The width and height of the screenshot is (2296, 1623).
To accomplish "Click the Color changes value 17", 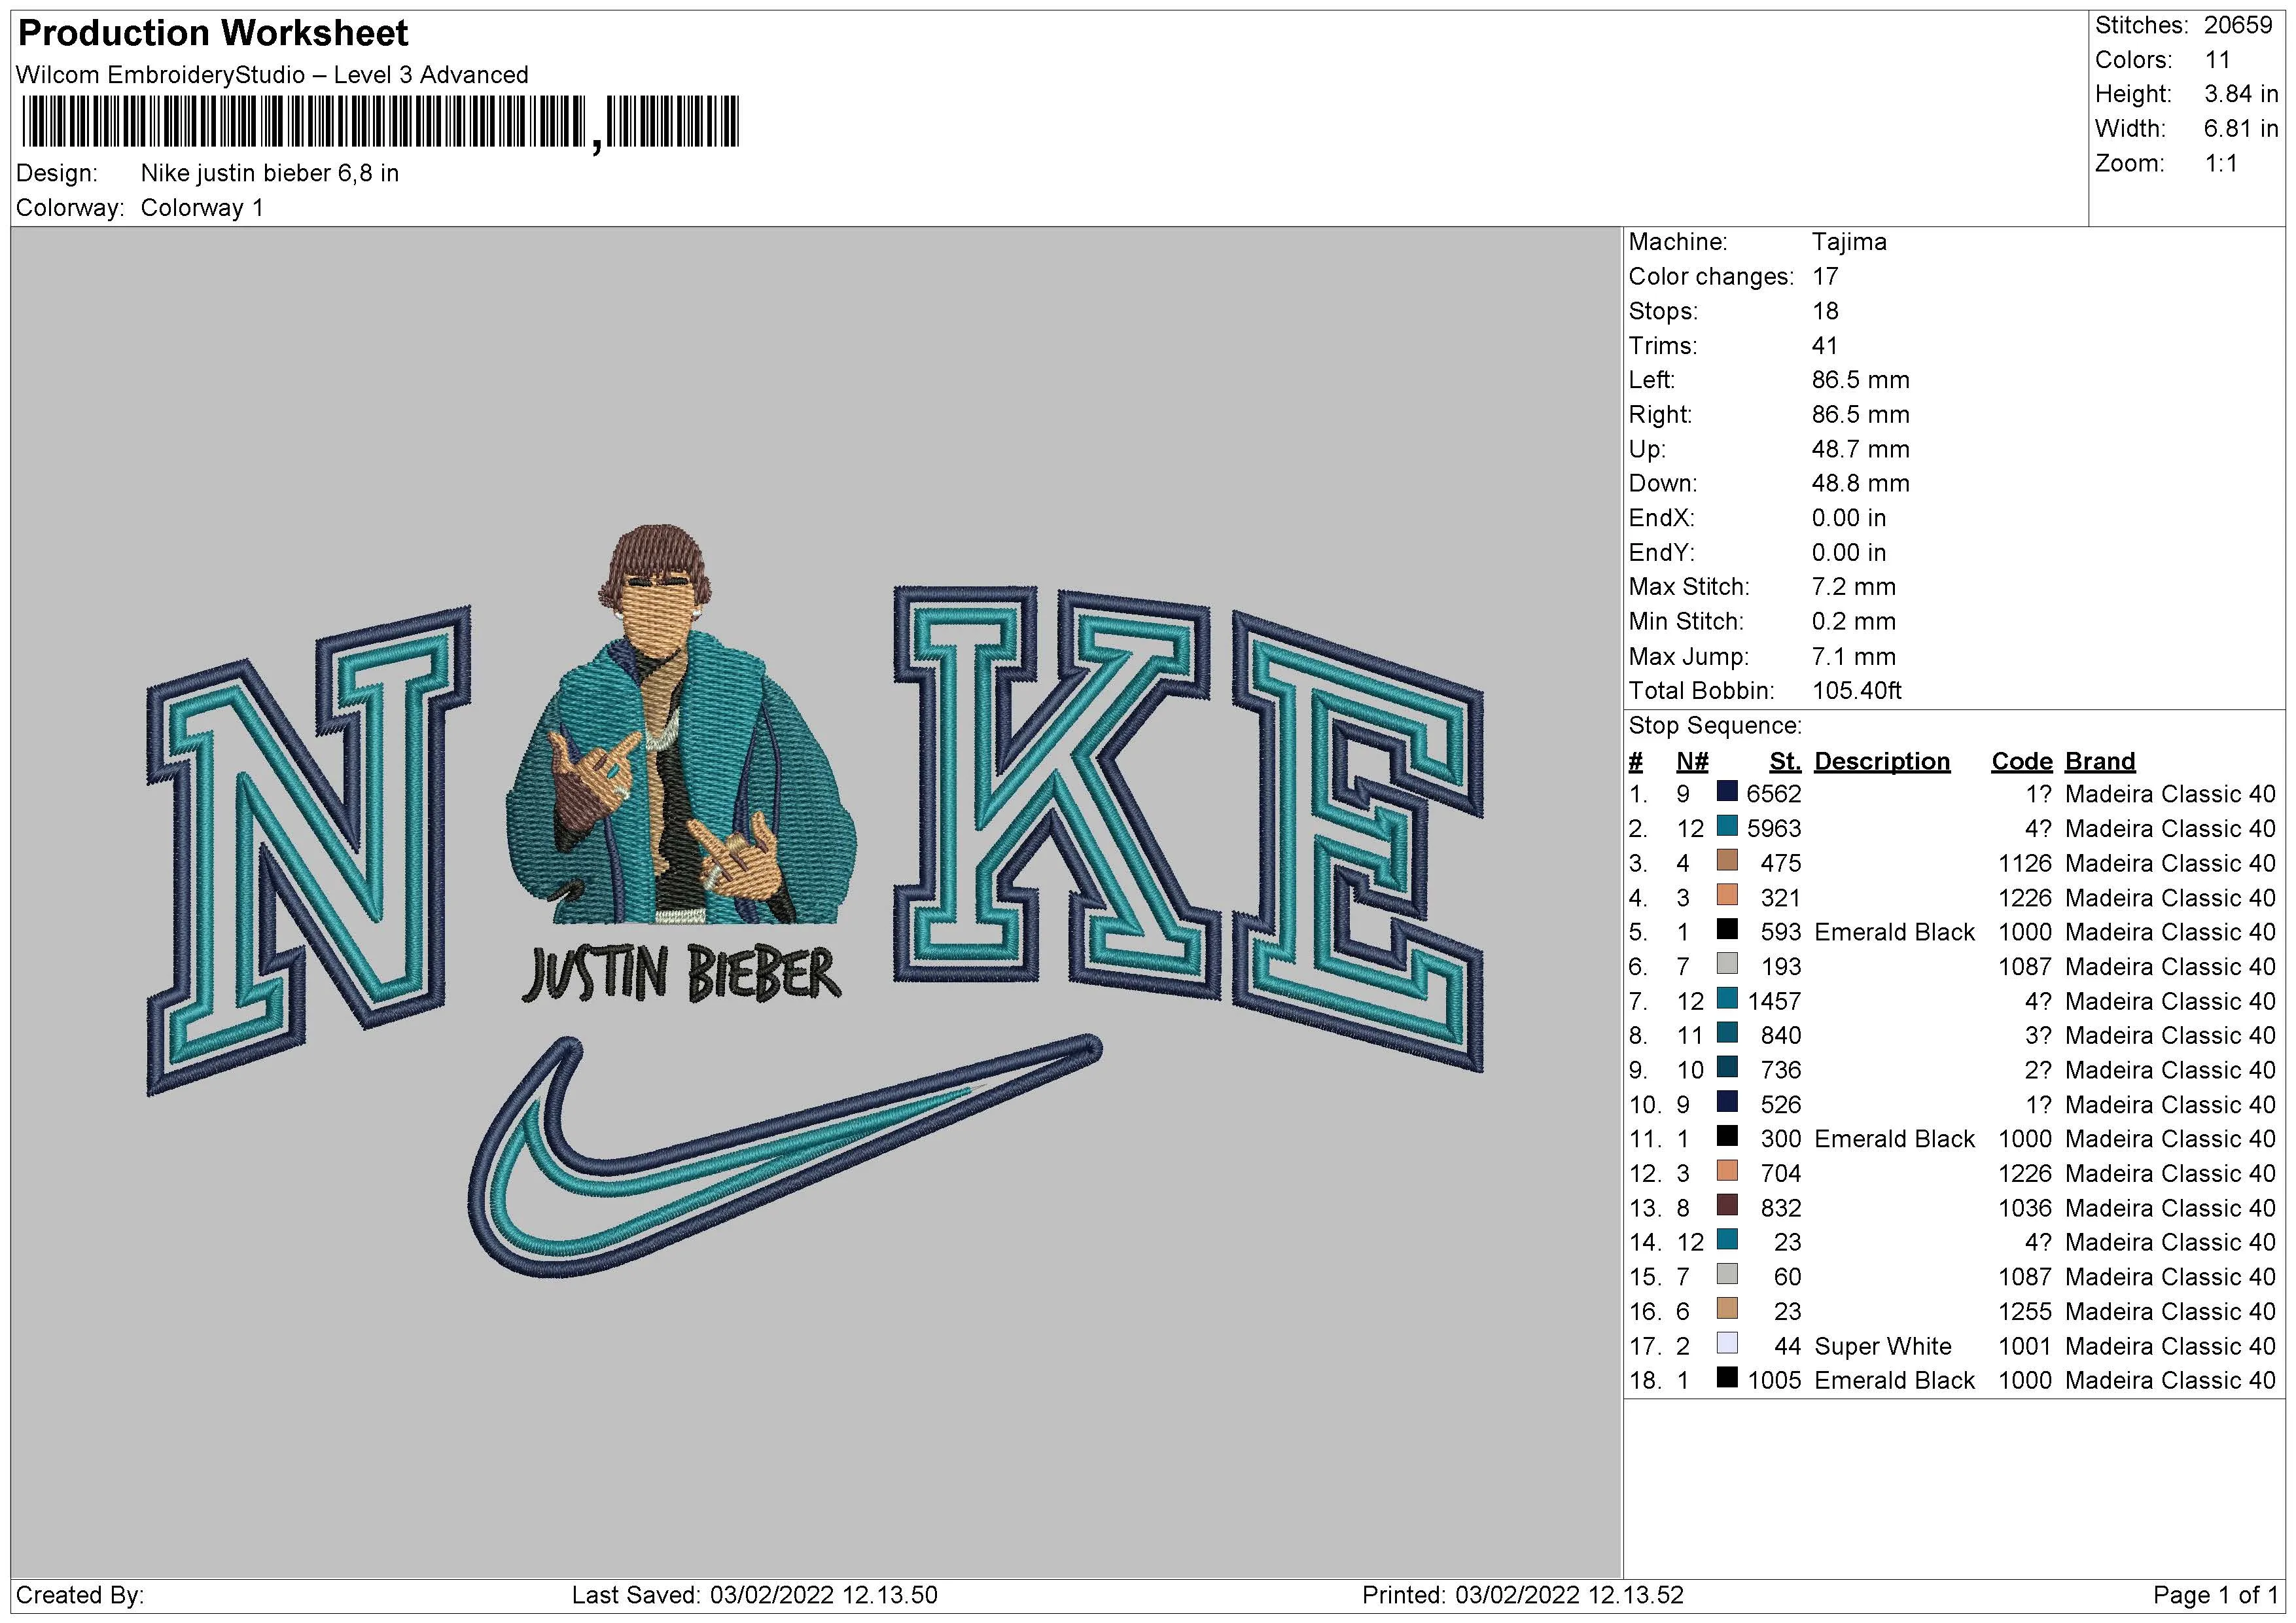I will click(x=1825, y=277).
